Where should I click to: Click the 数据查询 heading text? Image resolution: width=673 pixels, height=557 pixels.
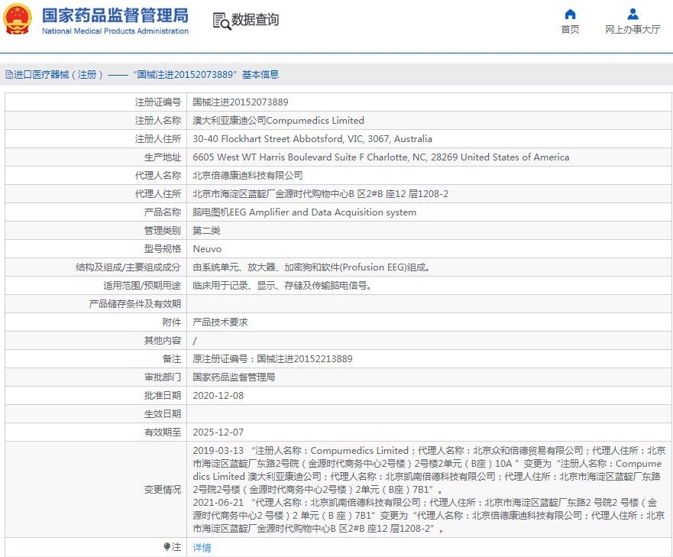(255, 20)
